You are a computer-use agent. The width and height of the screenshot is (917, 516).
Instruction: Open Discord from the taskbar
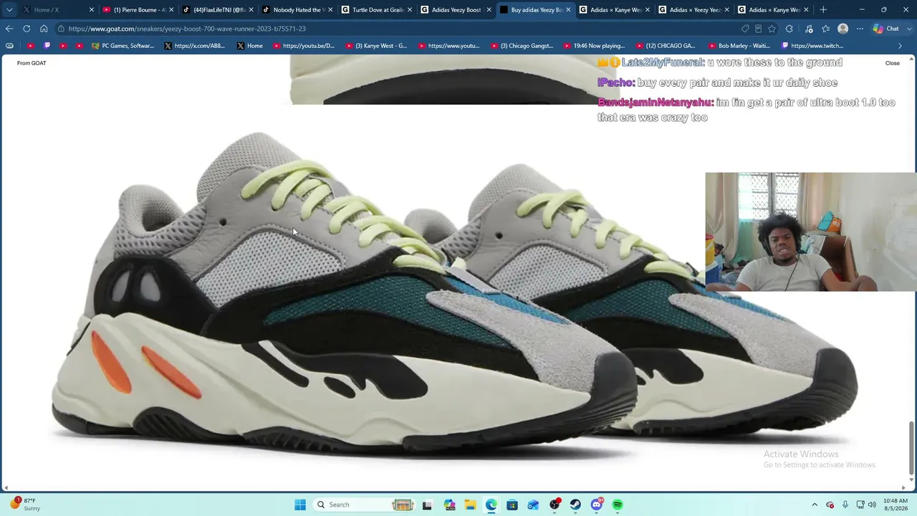pos(597,505)
